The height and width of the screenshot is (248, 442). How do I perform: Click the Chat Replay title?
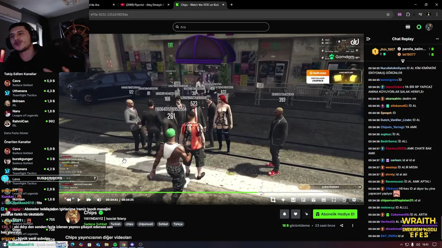[403, 39]
